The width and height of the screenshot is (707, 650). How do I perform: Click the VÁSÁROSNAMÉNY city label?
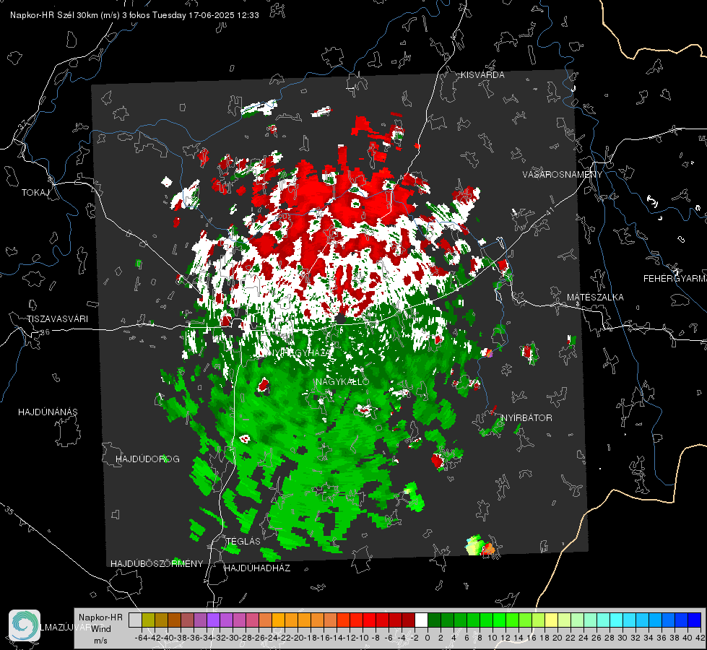(563, 175)
